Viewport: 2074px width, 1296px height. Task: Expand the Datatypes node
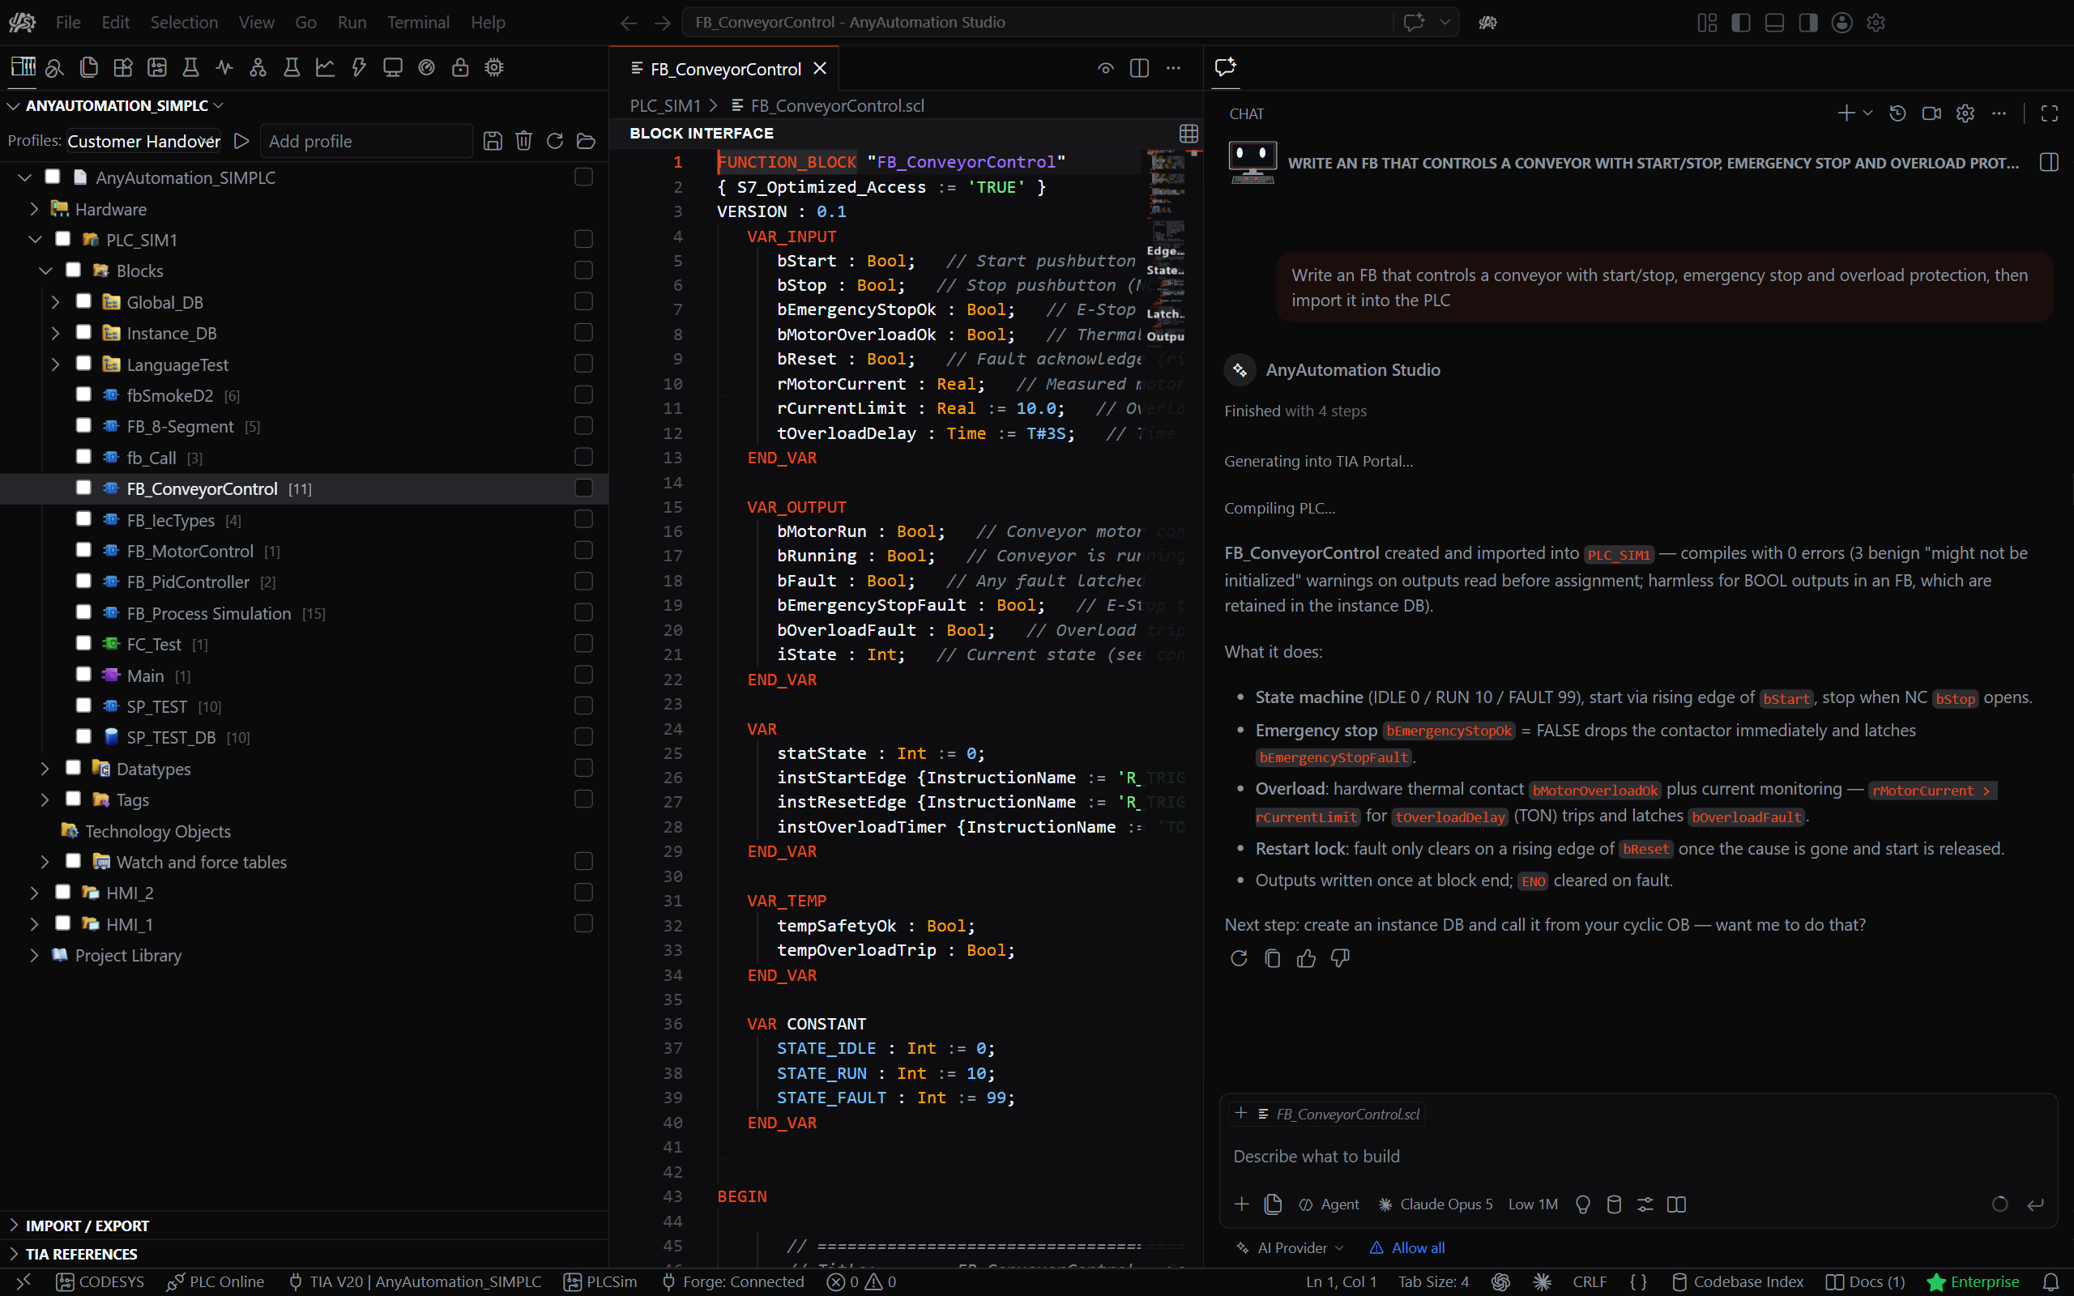pyautogui.click(x=45, y=769)
